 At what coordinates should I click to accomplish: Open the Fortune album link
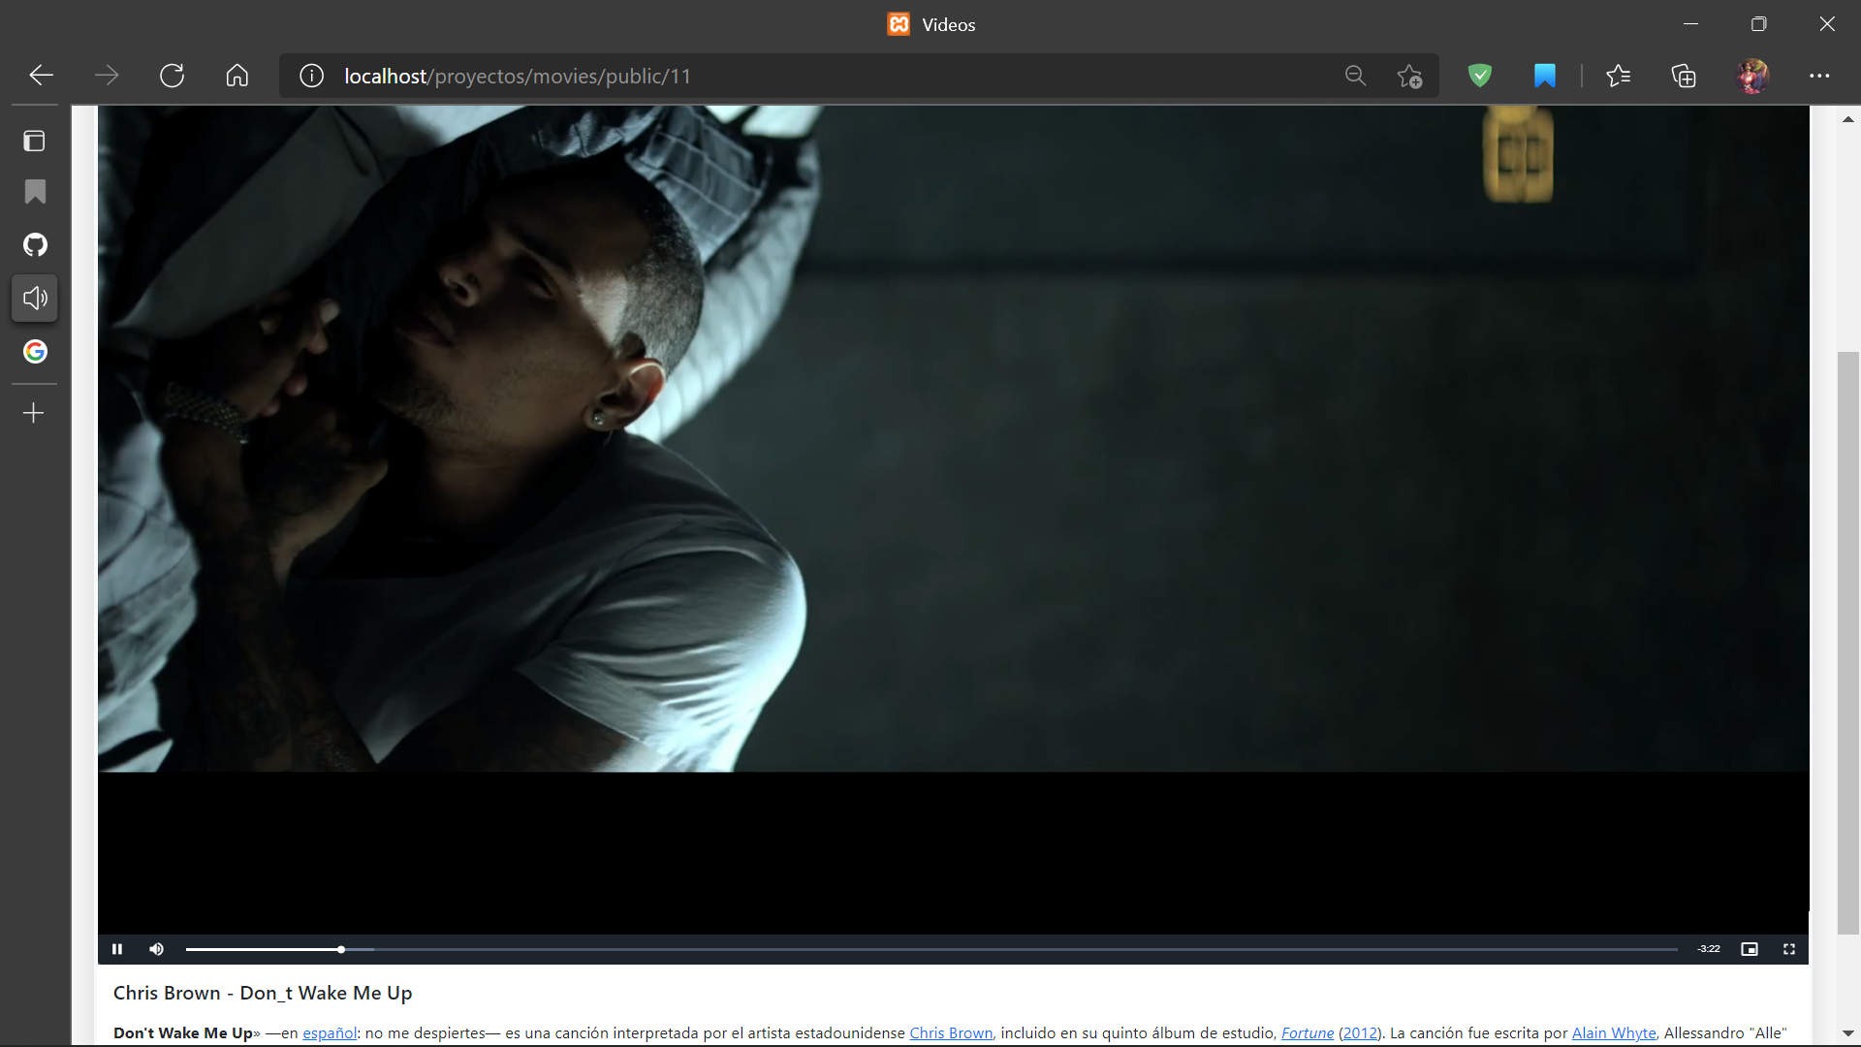tap(1307, 1032)
